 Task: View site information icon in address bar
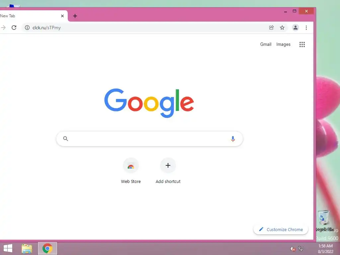(27, 28)
